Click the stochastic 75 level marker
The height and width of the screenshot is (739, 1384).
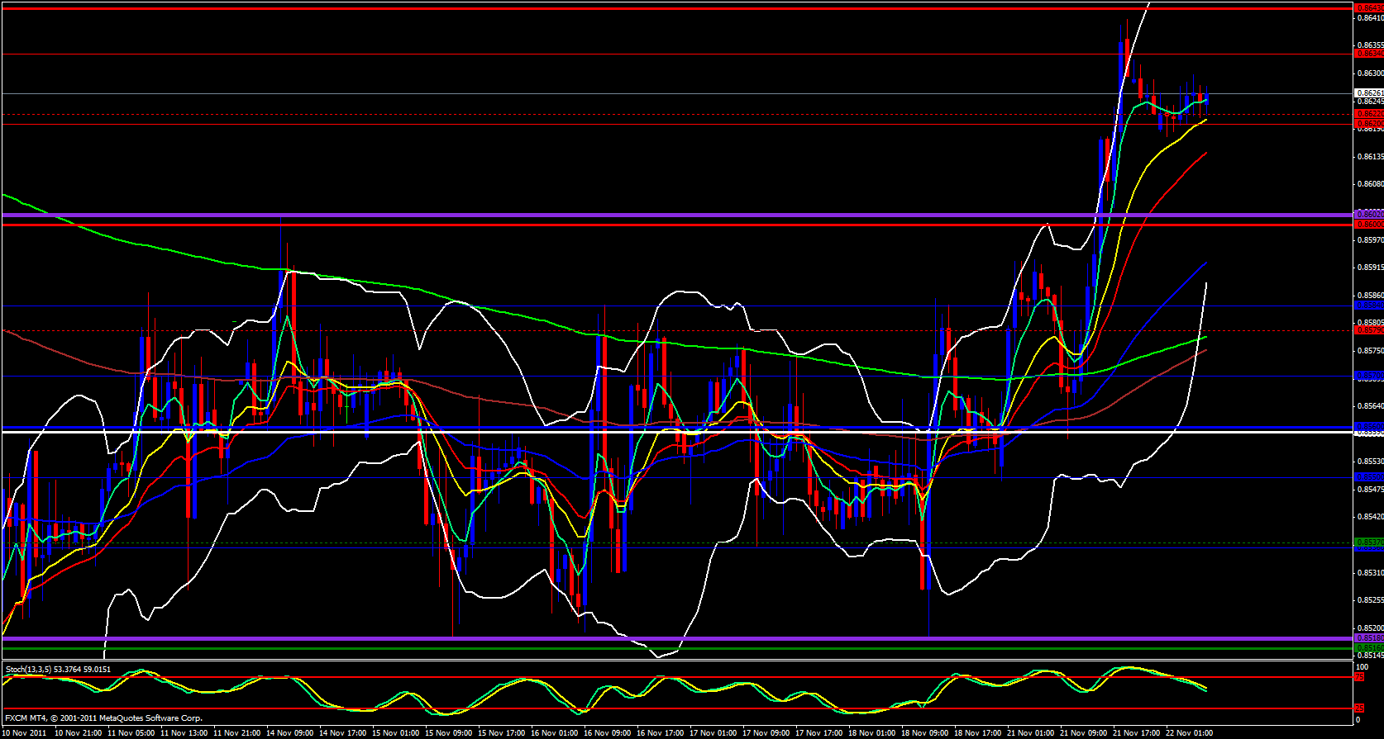click(x=1358, y=677)
